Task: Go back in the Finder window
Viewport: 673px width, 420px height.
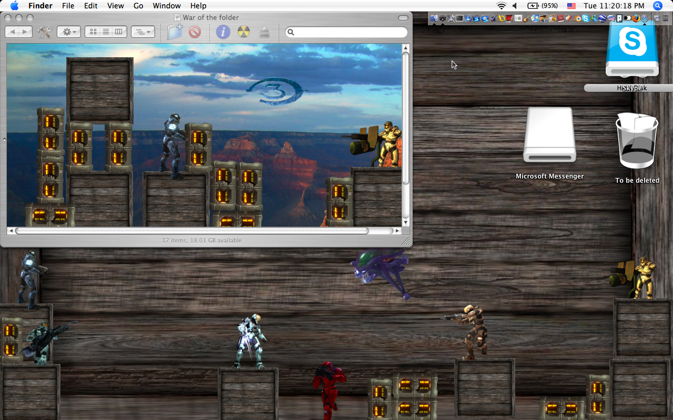Action: 12,32
